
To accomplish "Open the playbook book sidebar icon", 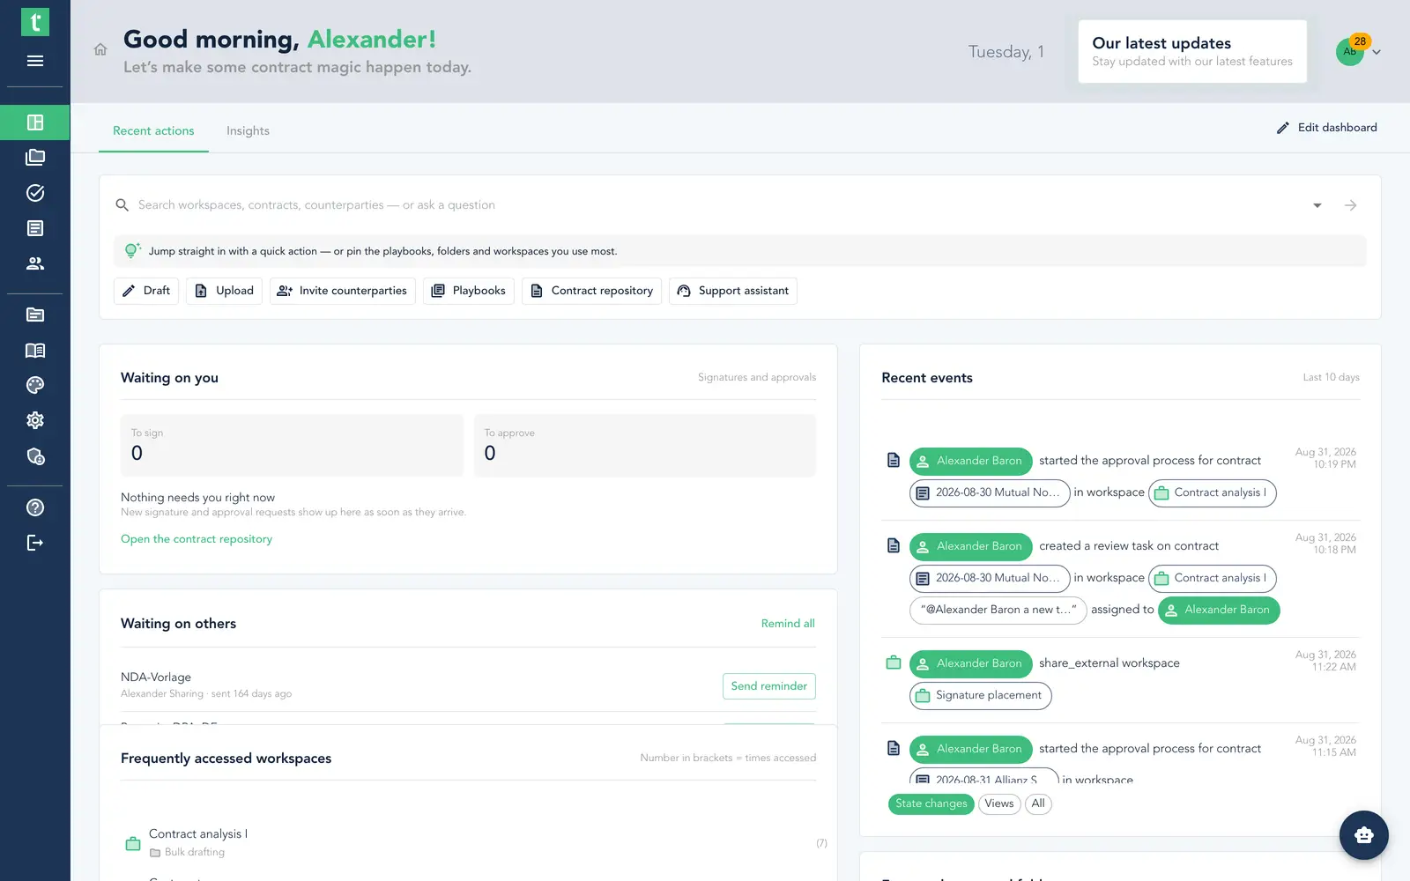I will click(x=35, y=351).
